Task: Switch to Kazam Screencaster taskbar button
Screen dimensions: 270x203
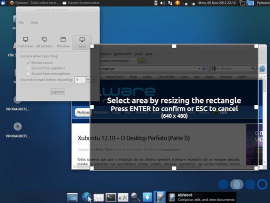Action: 81,3
